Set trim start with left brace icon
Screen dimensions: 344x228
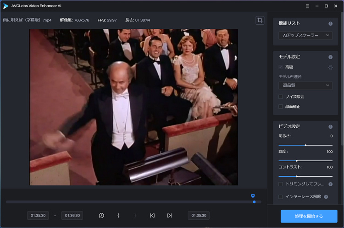(118, 216)
